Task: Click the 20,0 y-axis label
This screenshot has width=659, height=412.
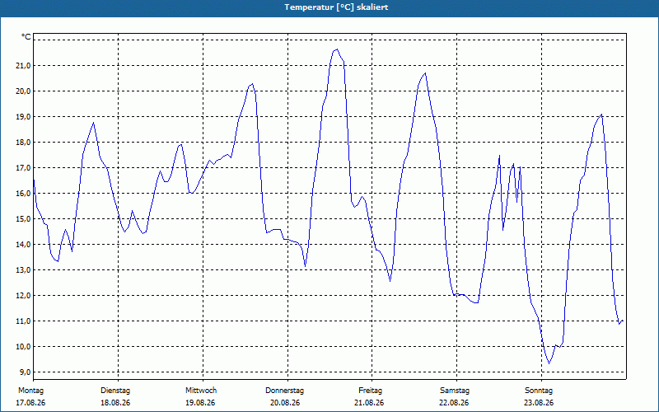Action: [23, 91]
